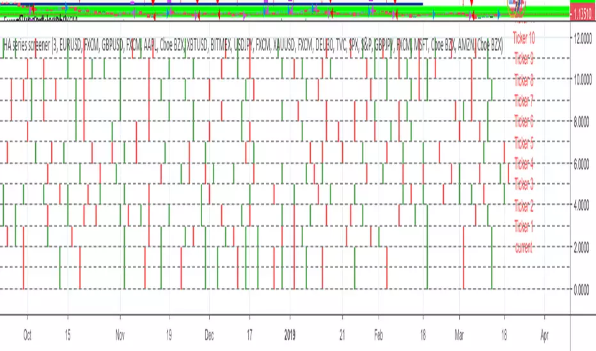The image size is (596, 351).
Task: Click the Oct date on time axis
Action: [27, 335]
